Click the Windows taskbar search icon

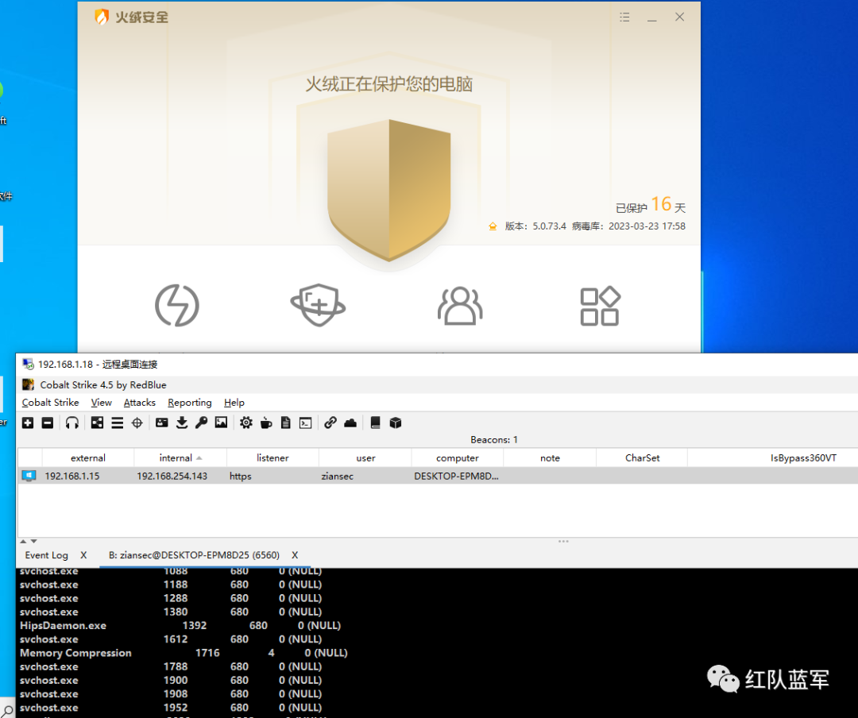pyautogui.click(x=8, y=712)
